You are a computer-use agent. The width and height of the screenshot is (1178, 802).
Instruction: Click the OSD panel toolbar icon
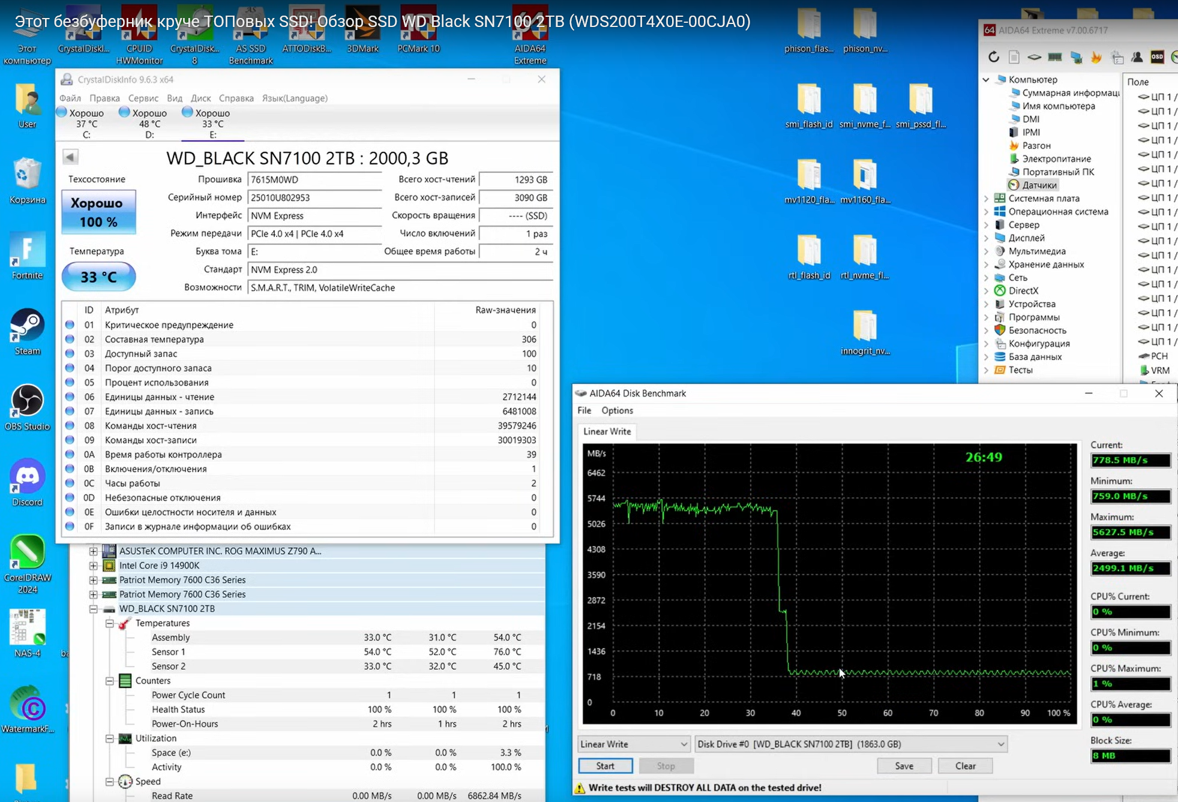click(x=1157, y=57)
